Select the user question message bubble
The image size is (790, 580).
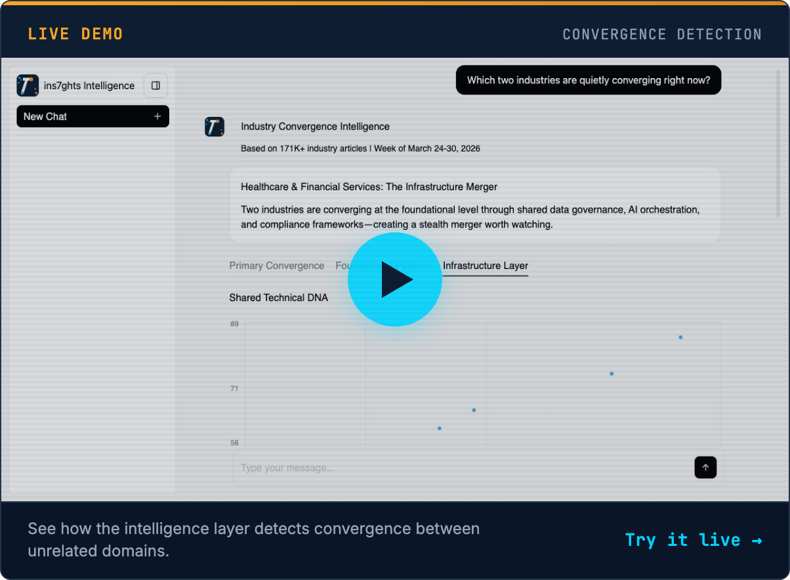(x=588, y=80)
